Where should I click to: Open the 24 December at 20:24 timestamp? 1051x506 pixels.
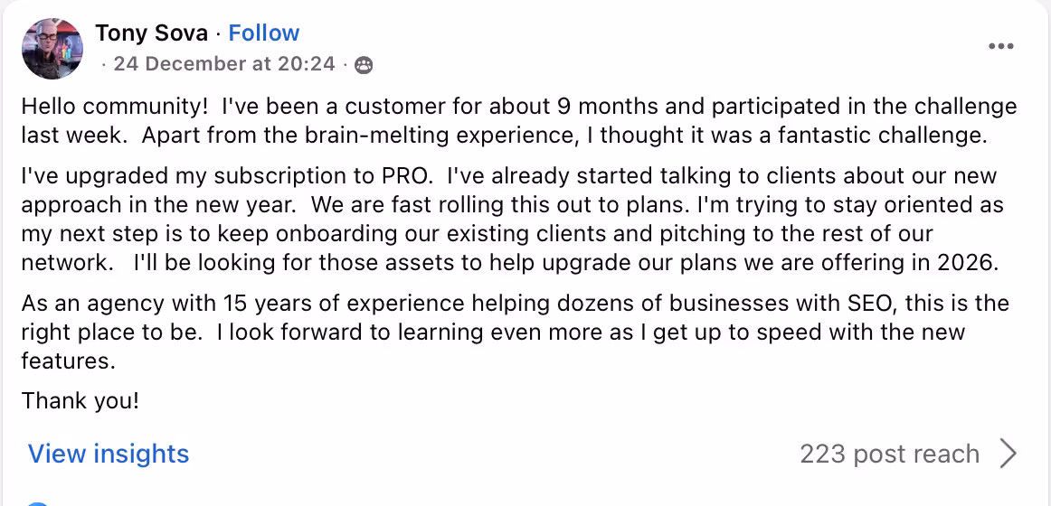(223, 64)
